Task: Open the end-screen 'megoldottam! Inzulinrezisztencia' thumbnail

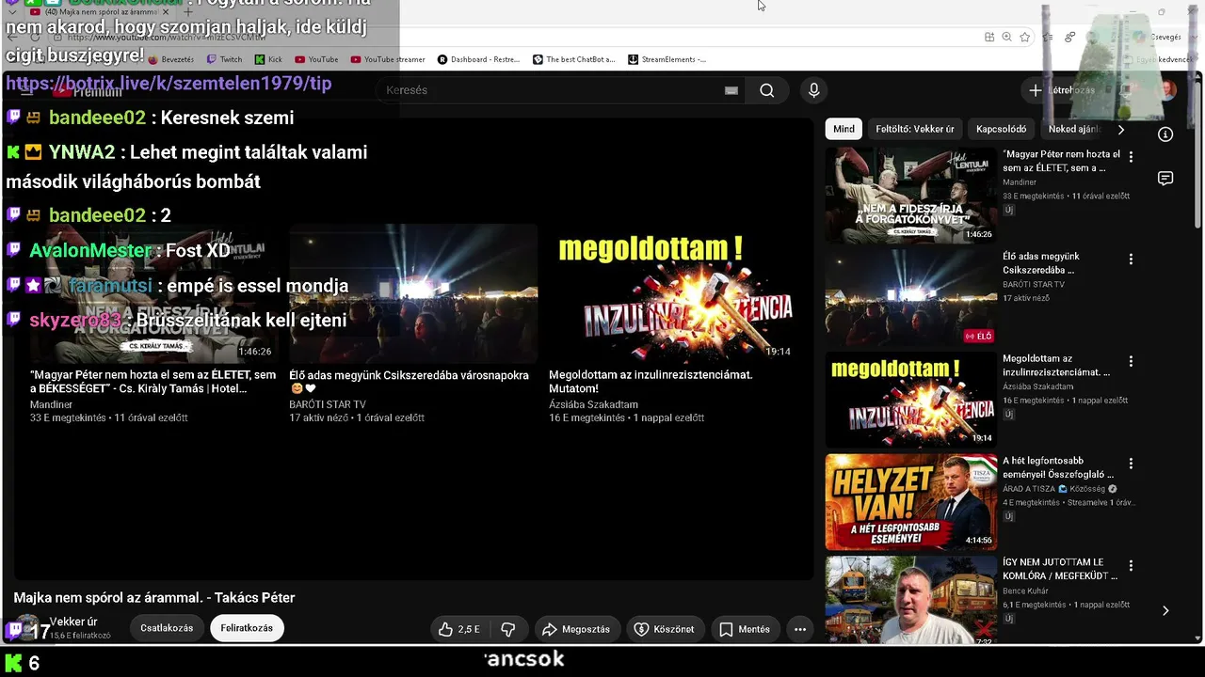Action: (x=674, y=293)
